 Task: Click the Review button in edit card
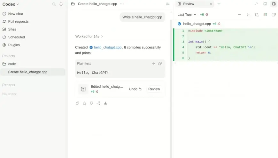(x=154, y=89)
